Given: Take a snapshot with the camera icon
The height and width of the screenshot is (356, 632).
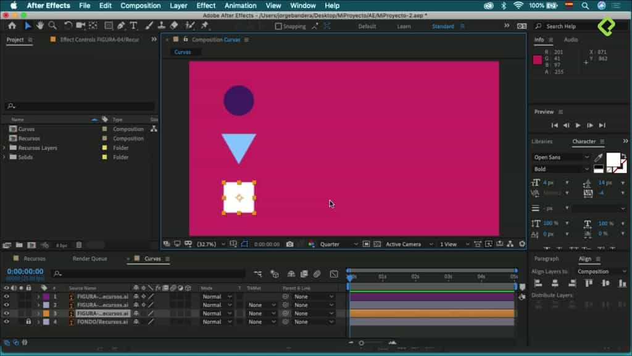Looking at the screenshot, I should 290,244.
